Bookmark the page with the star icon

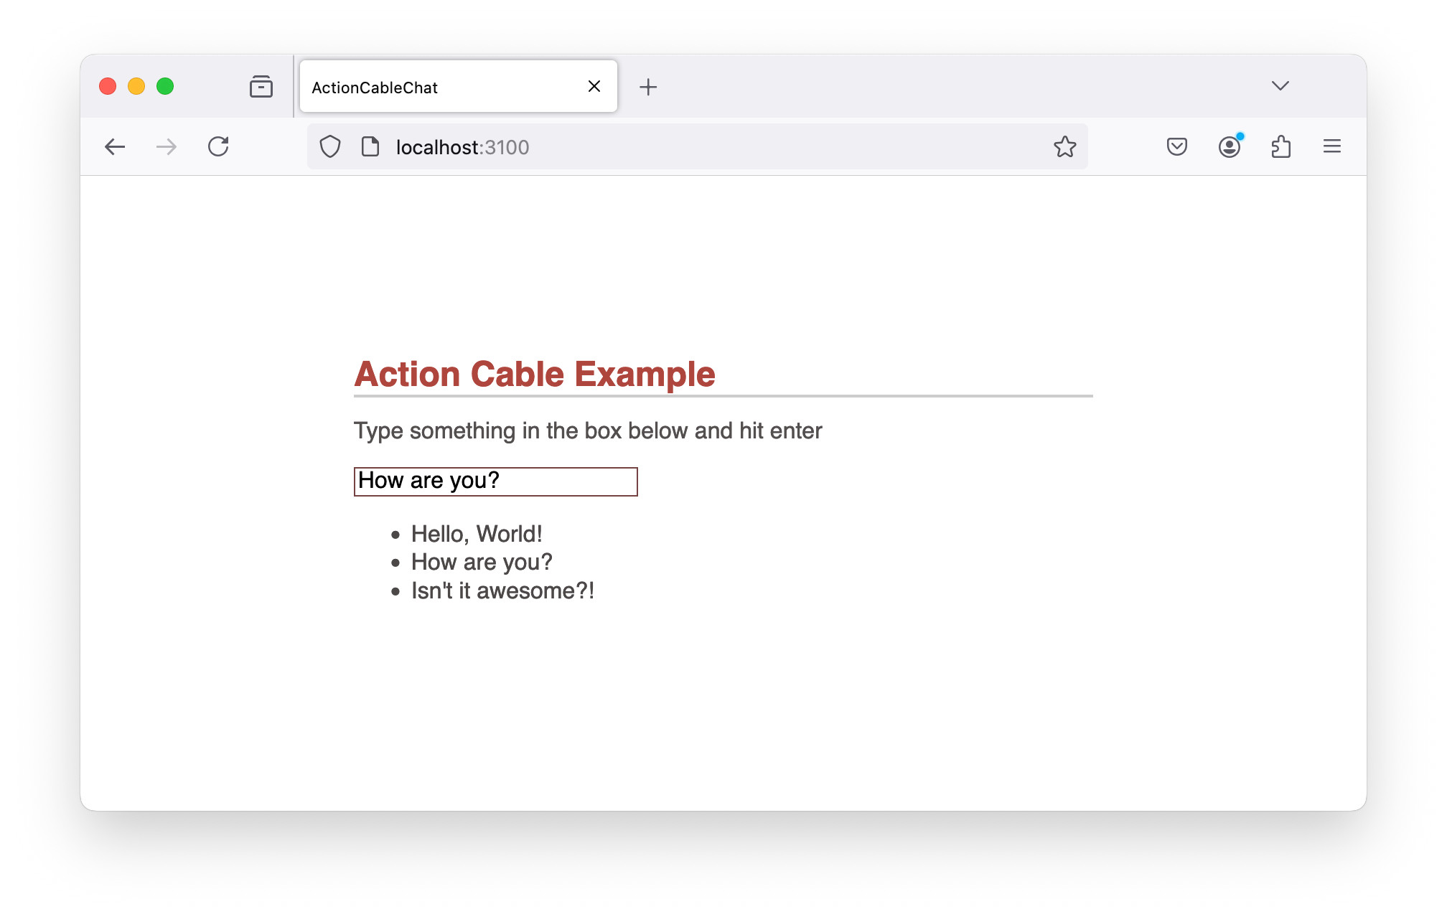tap(1066, 146)
